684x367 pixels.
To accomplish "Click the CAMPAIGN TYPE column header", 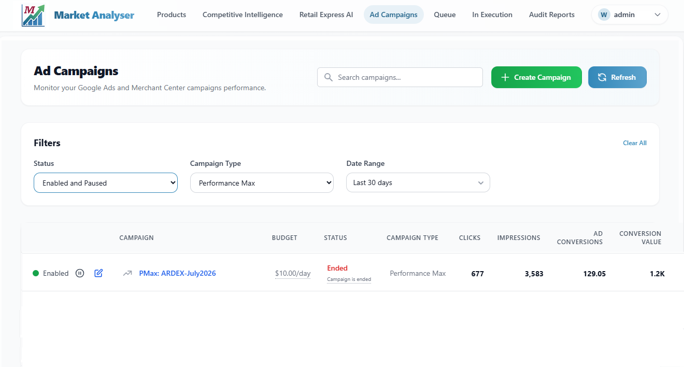I will [x=412, y=238].
